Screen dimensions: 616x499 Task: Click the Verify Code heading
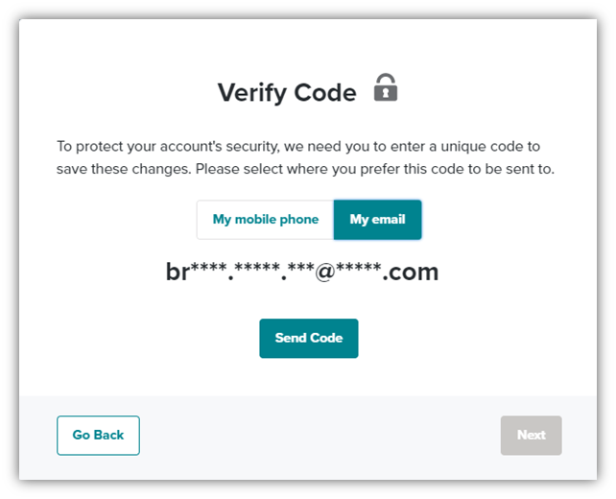point(287,93)
